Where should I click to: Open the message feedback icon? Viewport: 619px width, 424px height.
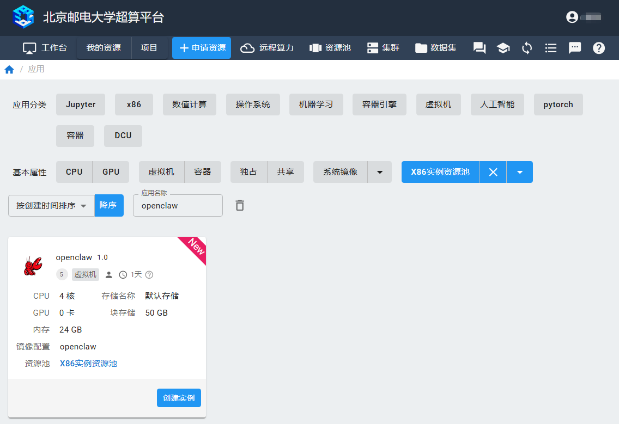click(575, 48)
